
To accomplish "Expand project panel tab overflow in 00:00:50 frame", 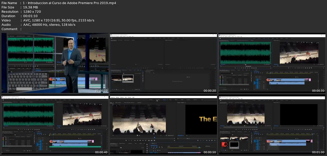I will (x=145, y=143).
